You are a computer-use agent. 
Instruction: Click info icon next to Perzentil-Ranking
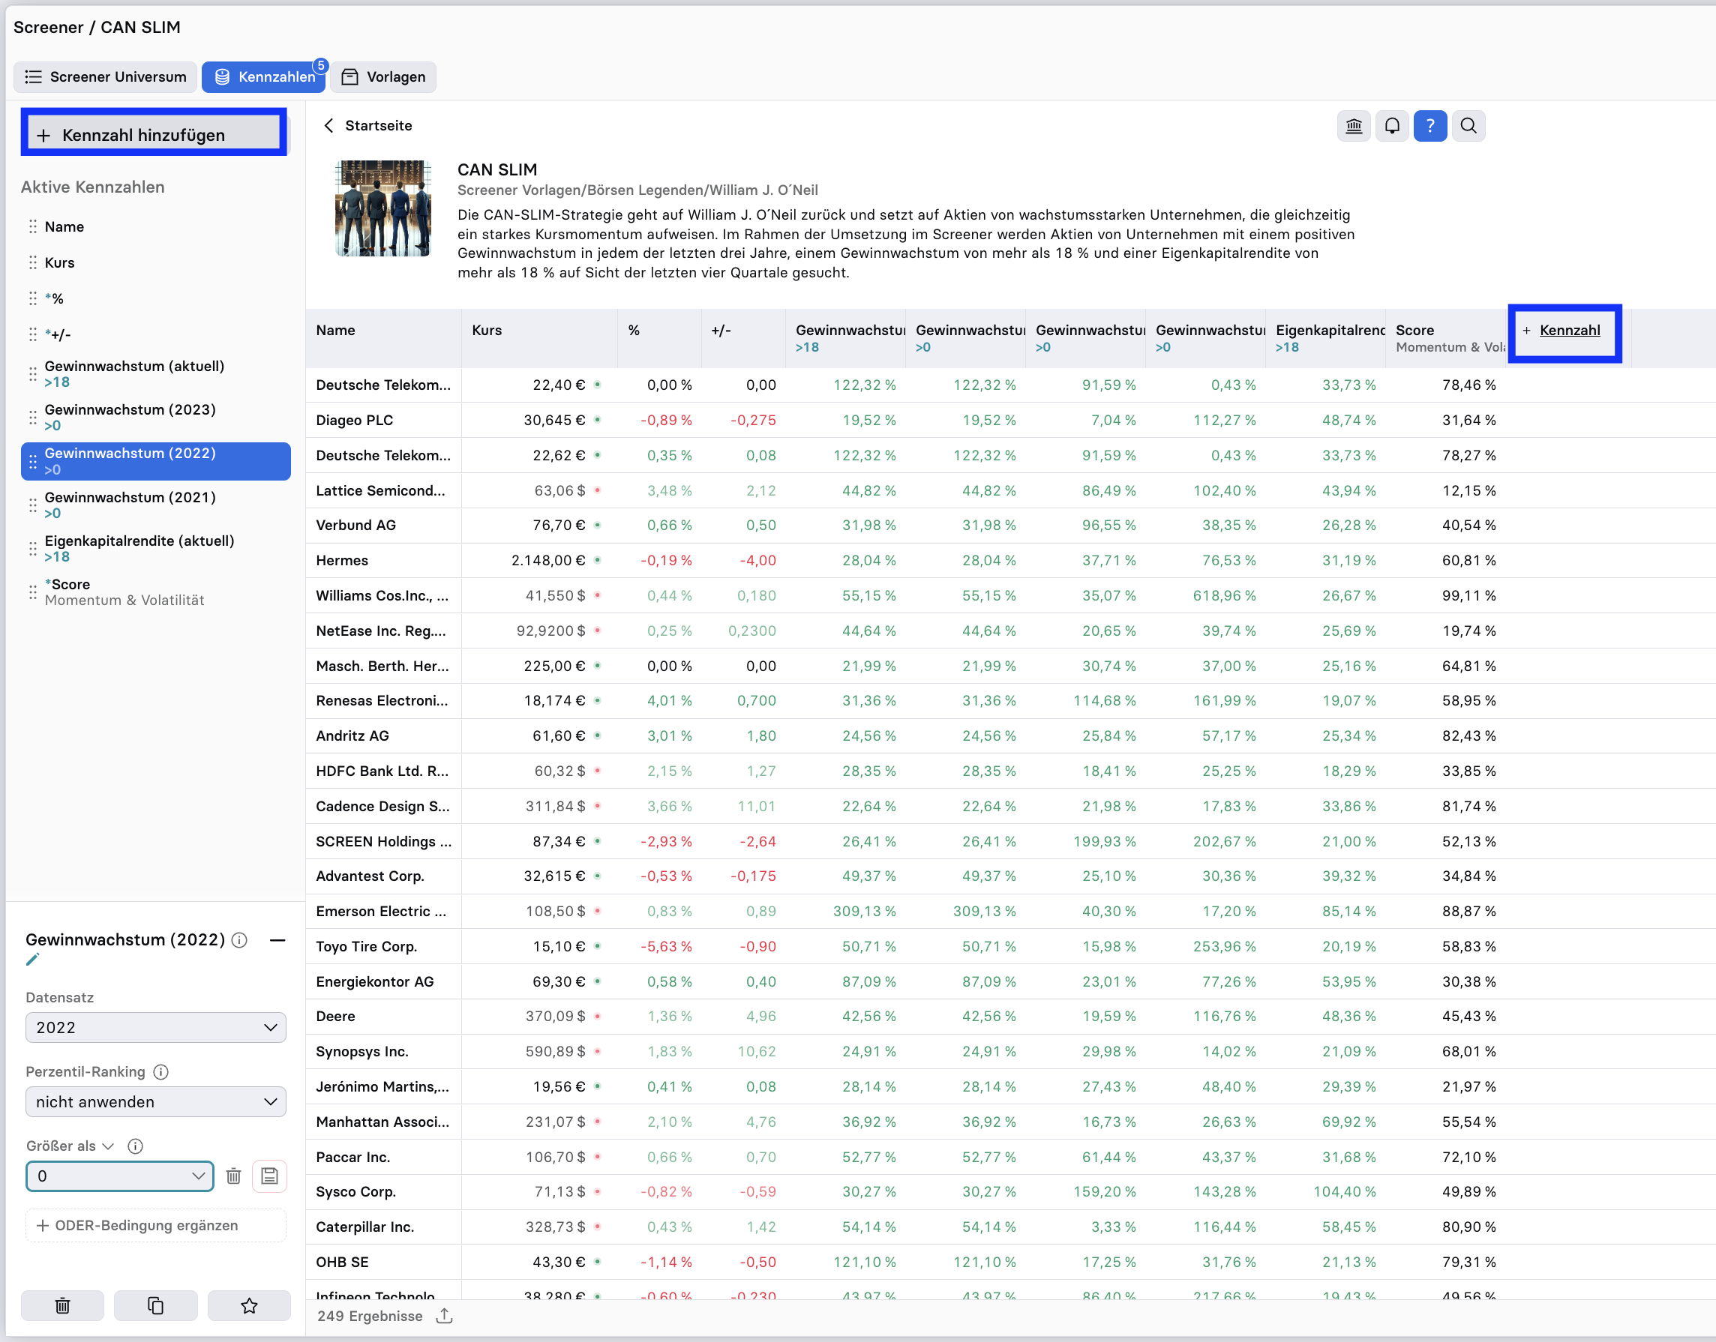pos(160,1071)
